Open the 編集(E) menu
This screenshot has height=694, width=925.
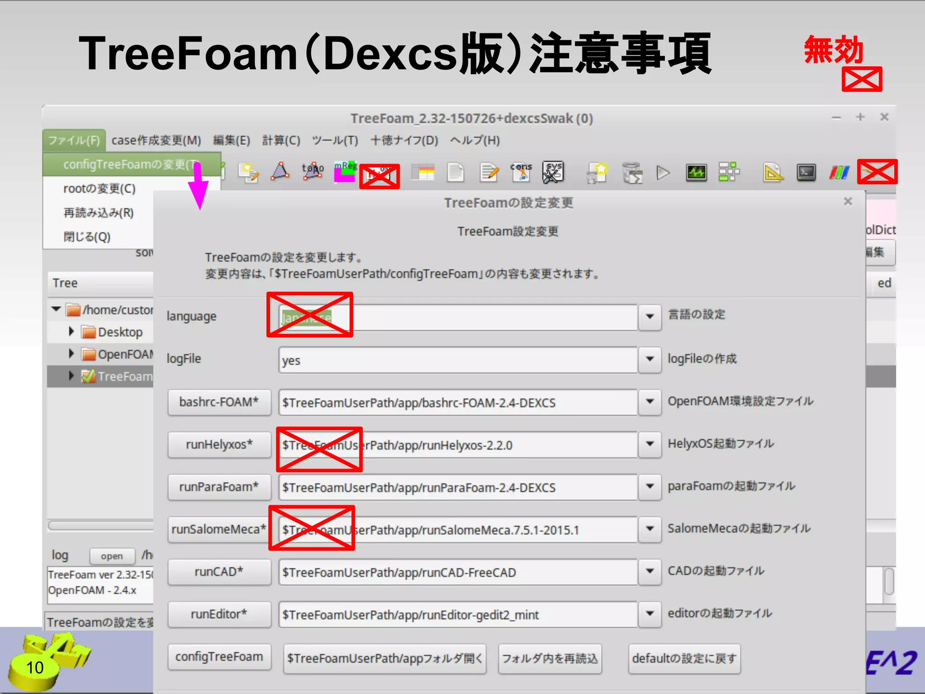pos(232,141)
